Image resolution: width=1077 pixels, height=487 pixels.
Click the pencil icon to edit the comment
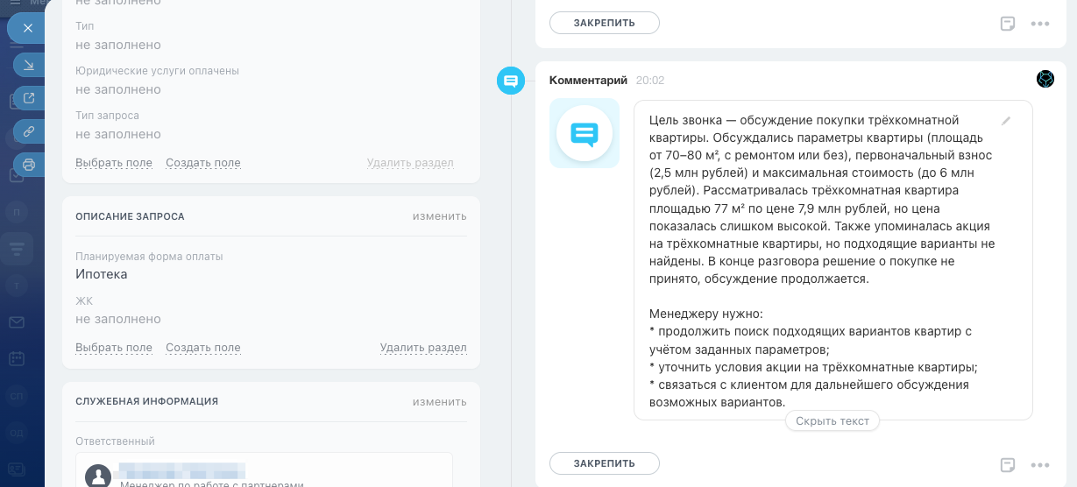coord(1006,121)
